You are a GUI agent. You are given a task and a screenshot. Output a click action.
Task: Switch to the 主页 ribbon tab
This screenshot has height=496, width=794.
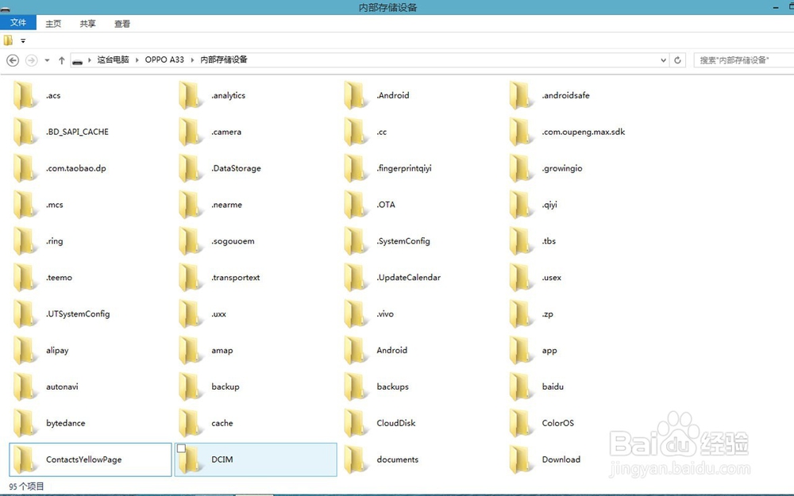(53, 24)
